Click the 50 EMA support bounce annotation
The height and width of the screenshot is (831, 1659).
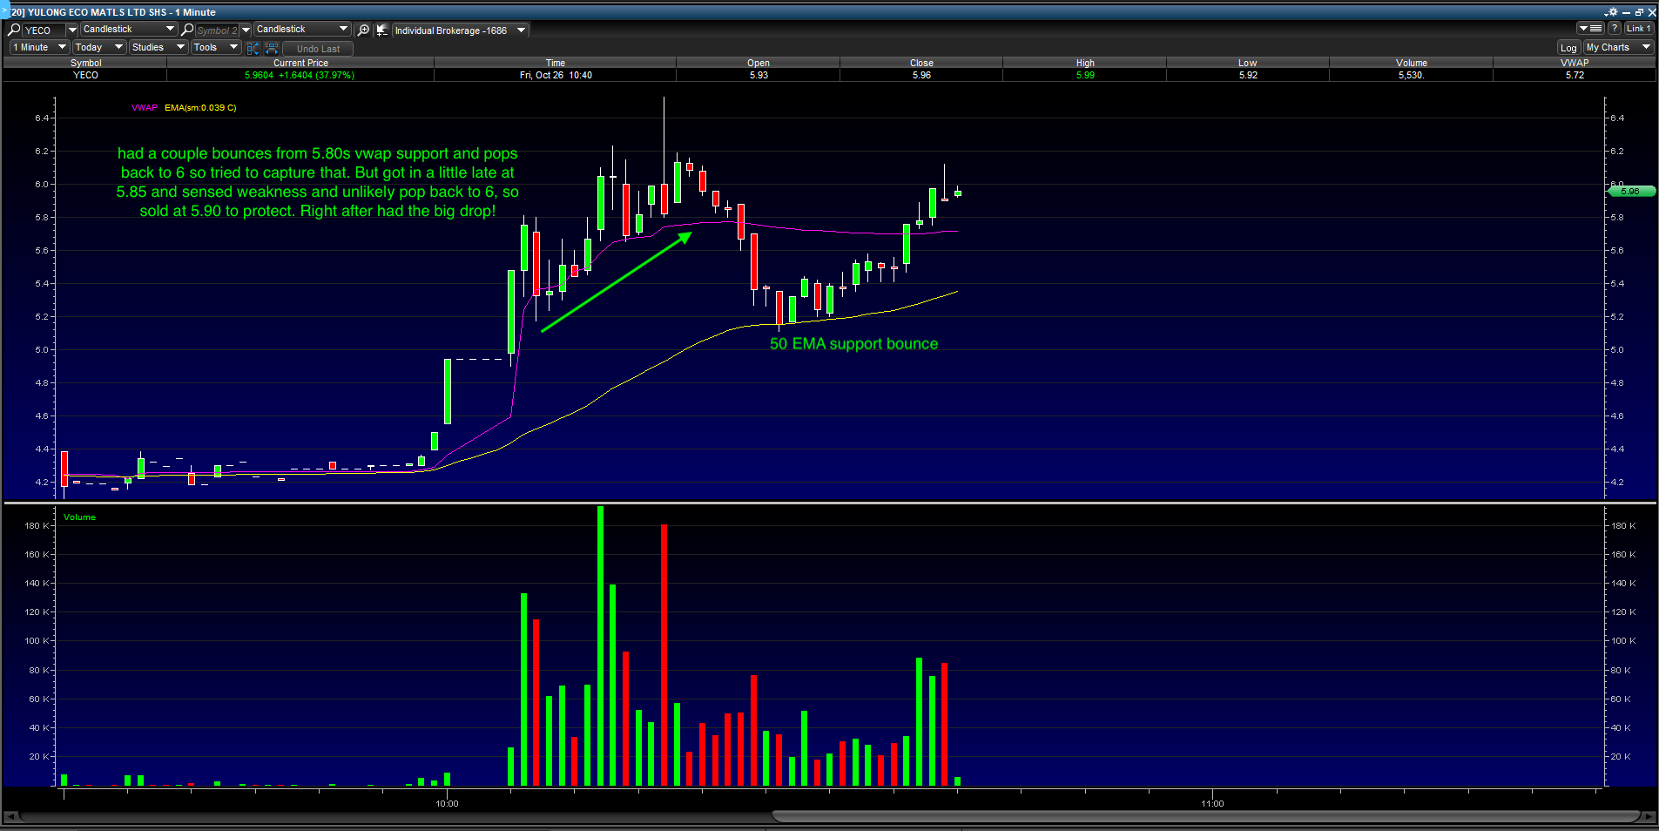coord(853,344)
